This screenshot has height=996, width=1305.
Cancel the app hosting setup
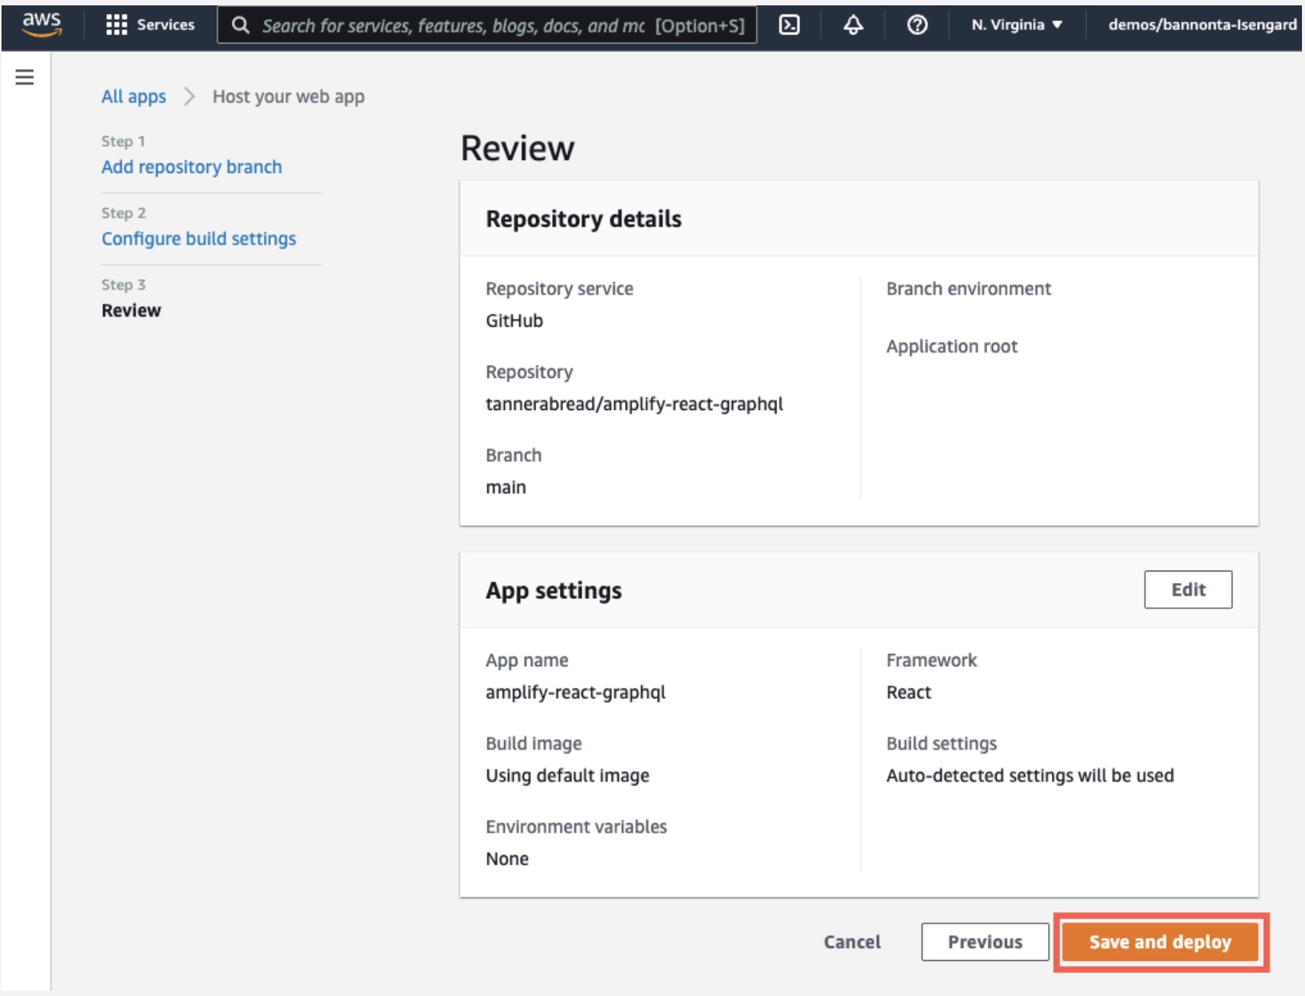click(851, 942)
